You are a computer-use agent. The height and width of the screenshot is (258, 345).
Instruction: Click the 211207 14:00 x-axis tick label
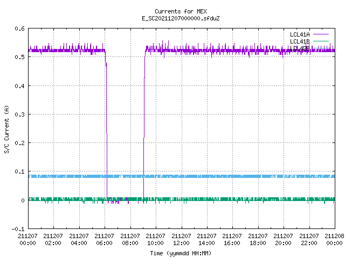pos(206,239)
